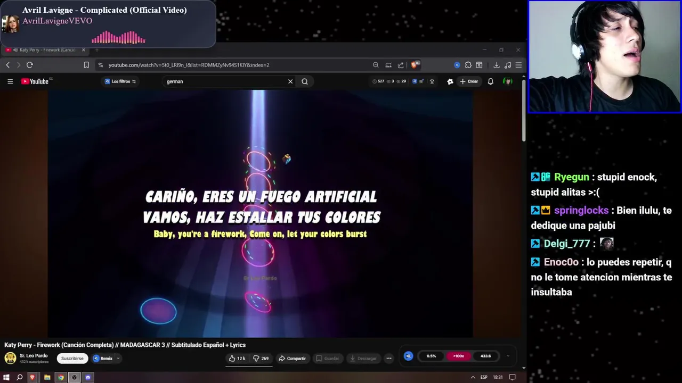Click the springlocks username in chat
Viewport: 682px width, 383px height.
tap(581, 211)
